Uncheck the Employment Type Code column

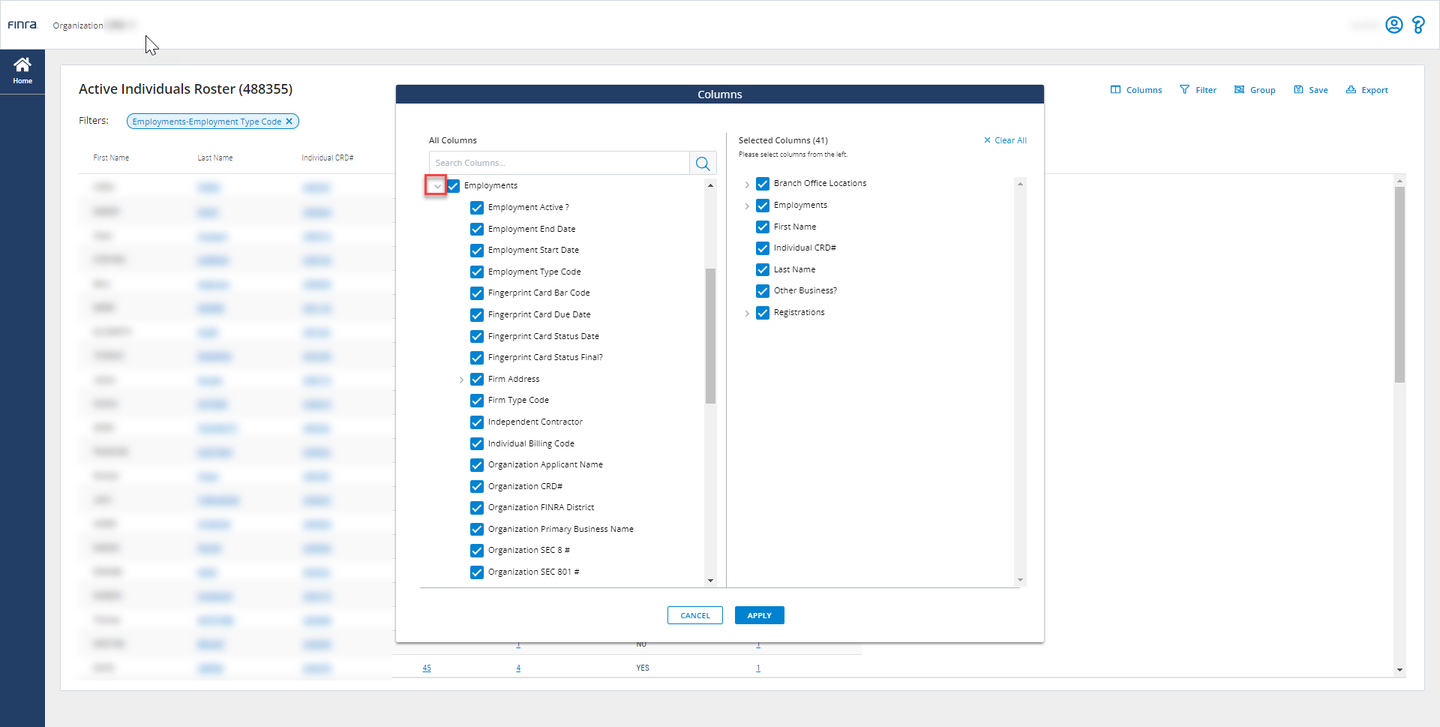(477, 272)
